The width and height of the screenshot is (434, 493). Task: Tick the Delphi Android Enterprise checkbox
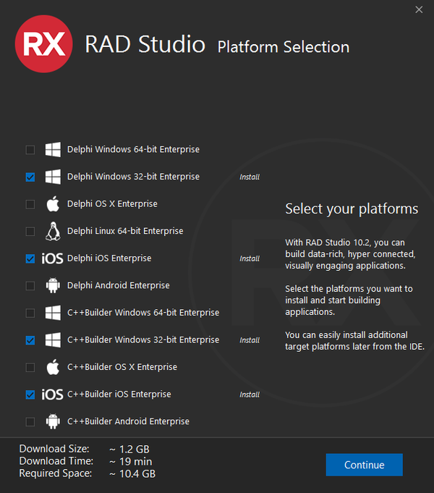point(30,286)
